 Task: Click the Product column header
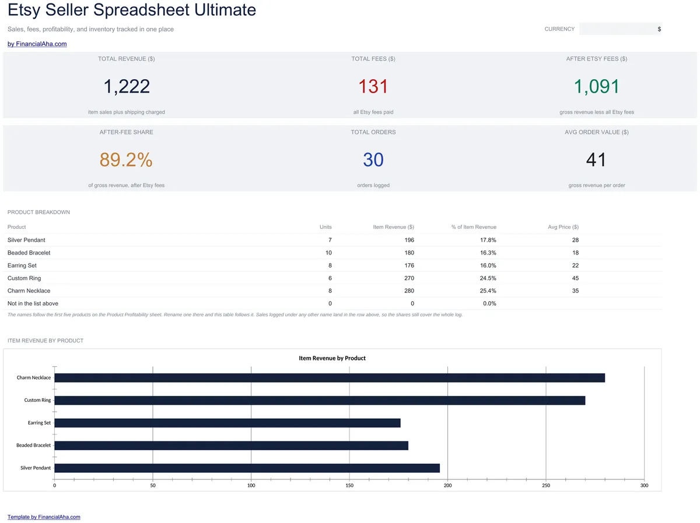[17, 227]
